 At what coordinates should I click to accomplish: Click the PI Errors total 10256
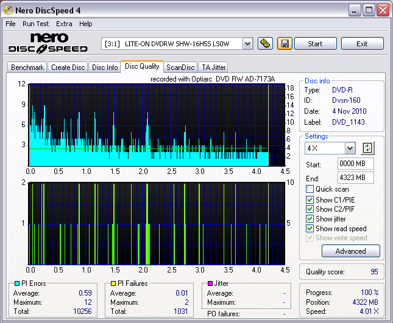coord(82,311)
